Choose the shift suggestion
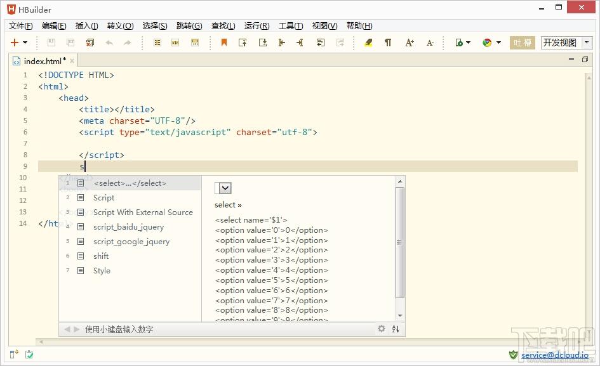This screenshot has width=600, height=366. click(x=130, y=256)
